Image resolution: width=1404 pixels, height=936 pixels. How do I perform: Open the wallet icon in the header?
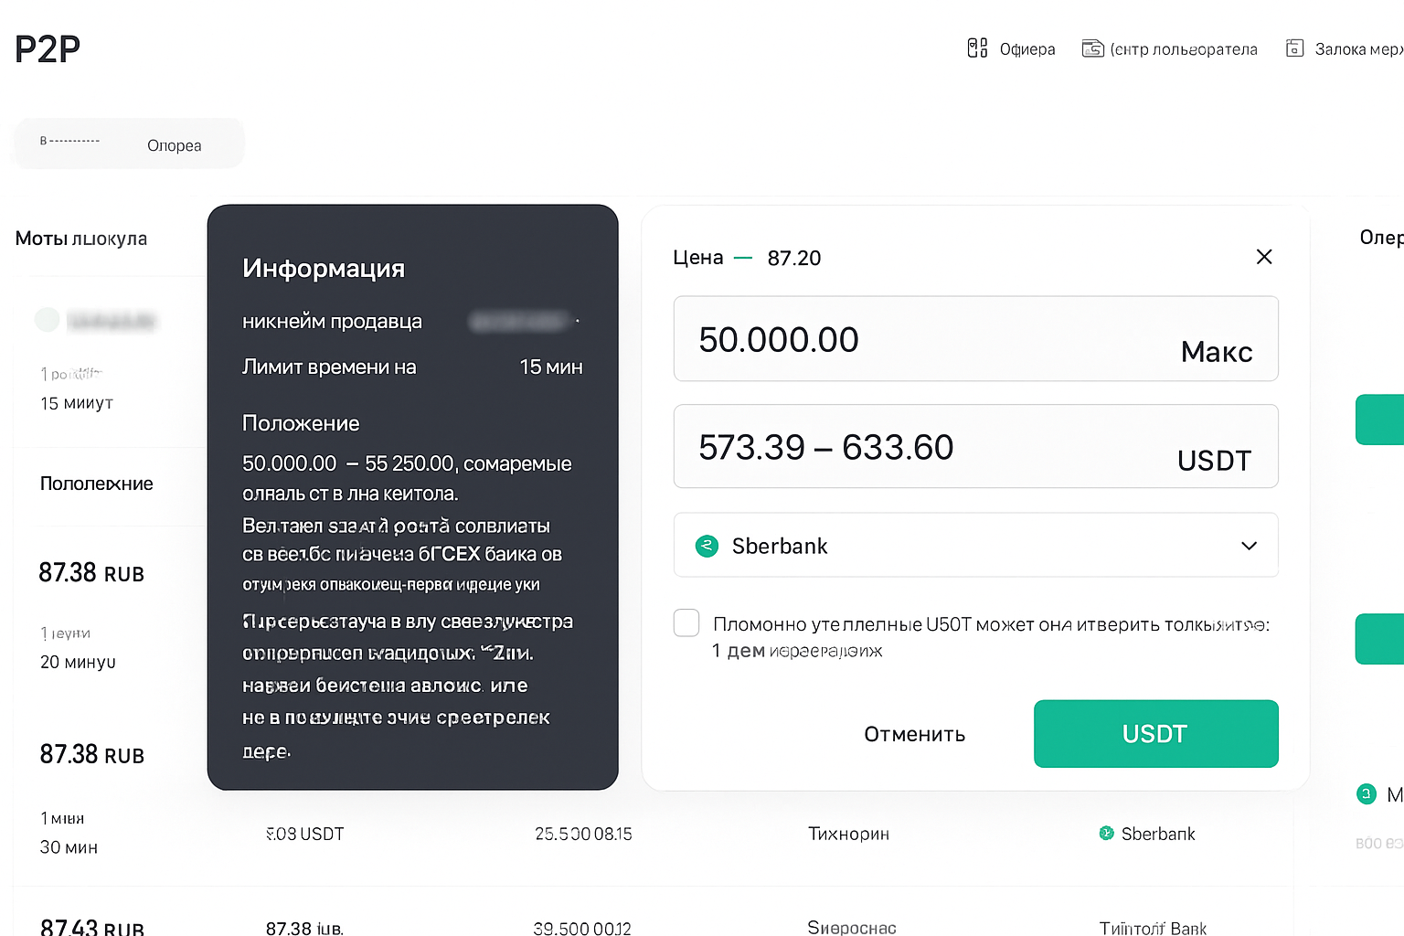pyautogui.click(x=1092, y=48)
